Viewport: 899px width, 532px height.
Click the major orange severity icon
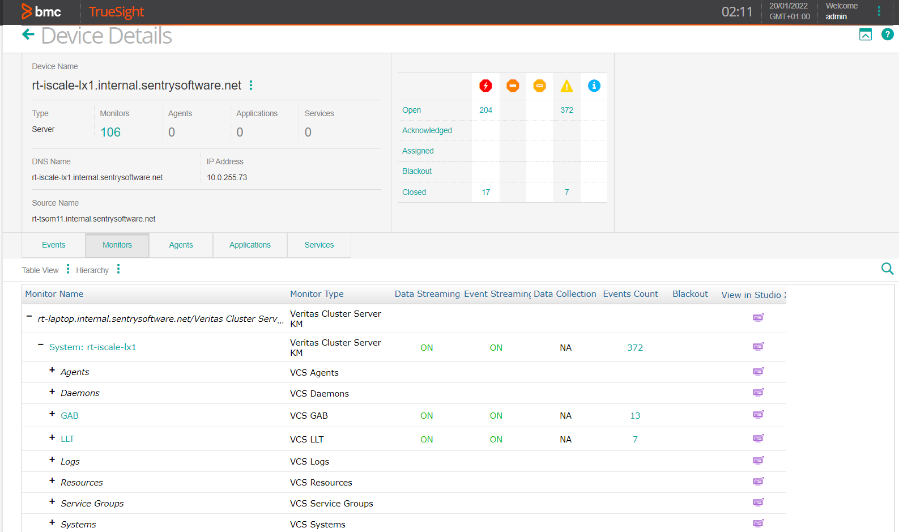(x=513, y=86)
